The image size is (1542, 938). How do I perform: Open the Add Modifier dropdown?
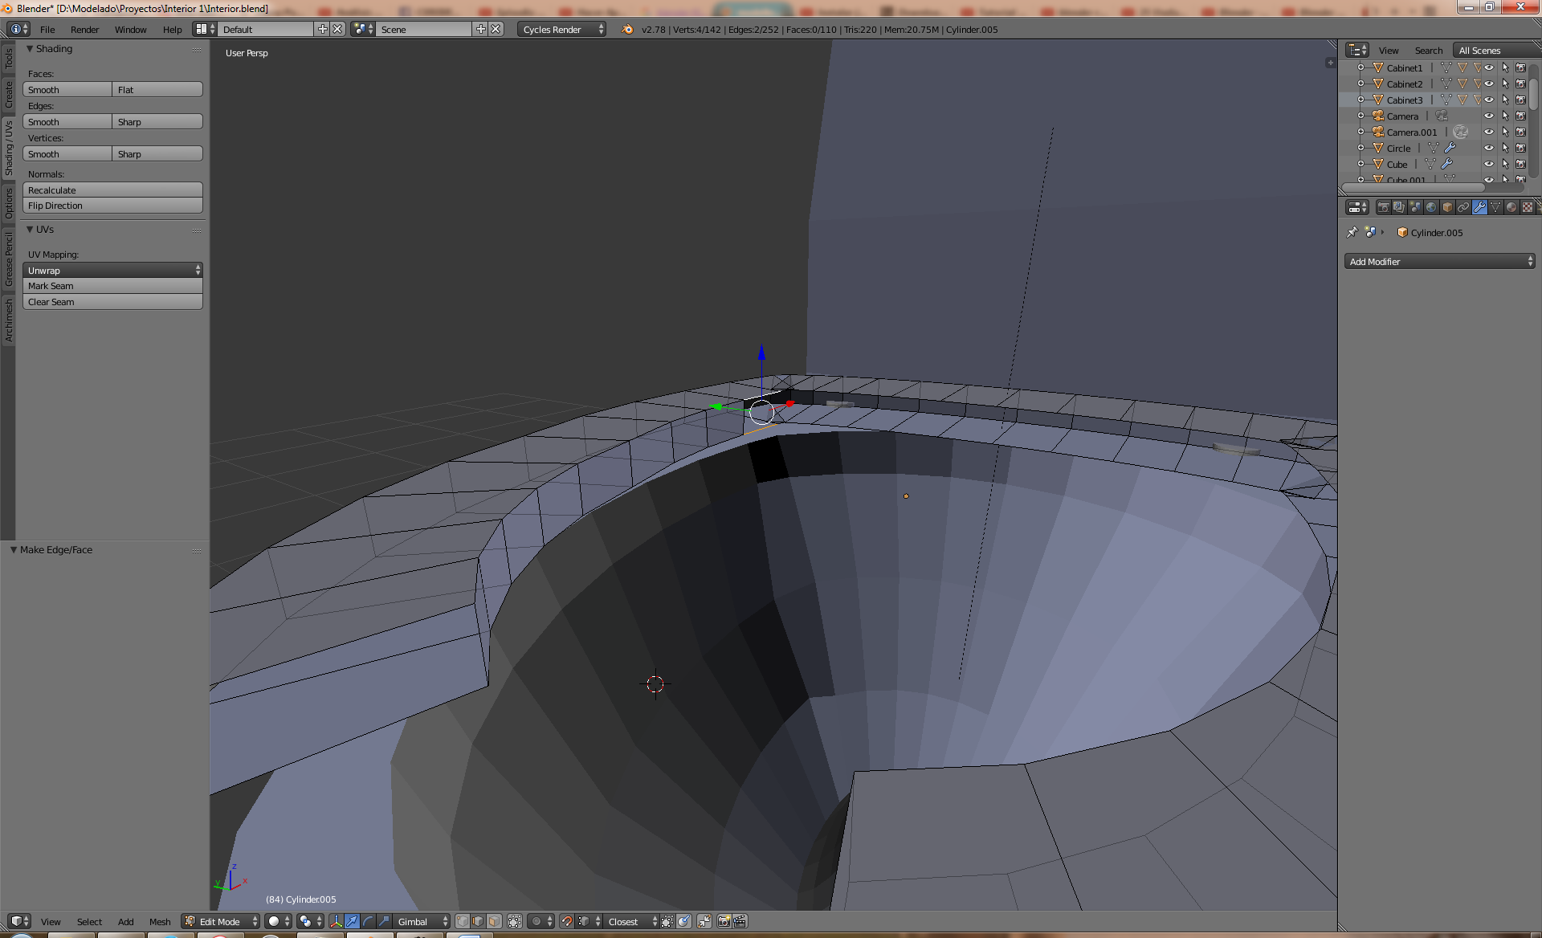(1440, 261)
